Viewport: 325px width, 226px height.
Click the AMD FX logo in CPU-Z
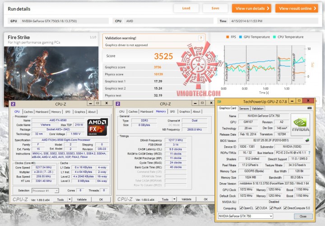click(97, 127)
